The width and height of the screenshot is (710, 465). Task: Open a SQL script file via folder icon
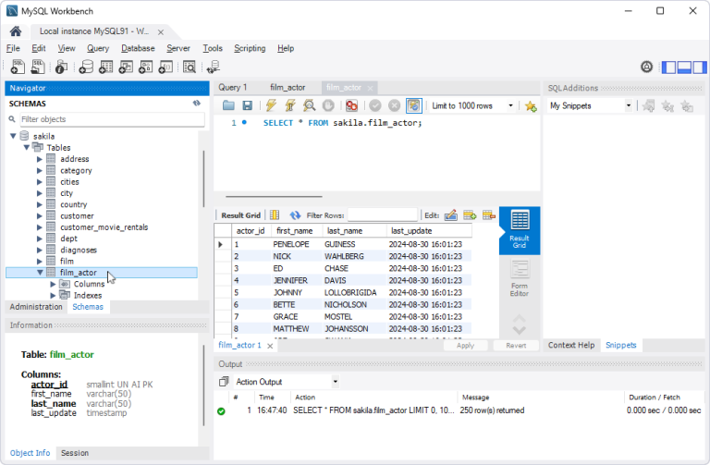click(228, 106)
